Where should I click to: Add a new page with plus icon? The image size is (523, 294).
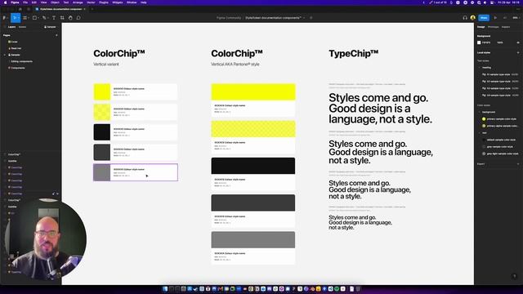[56, 35]
